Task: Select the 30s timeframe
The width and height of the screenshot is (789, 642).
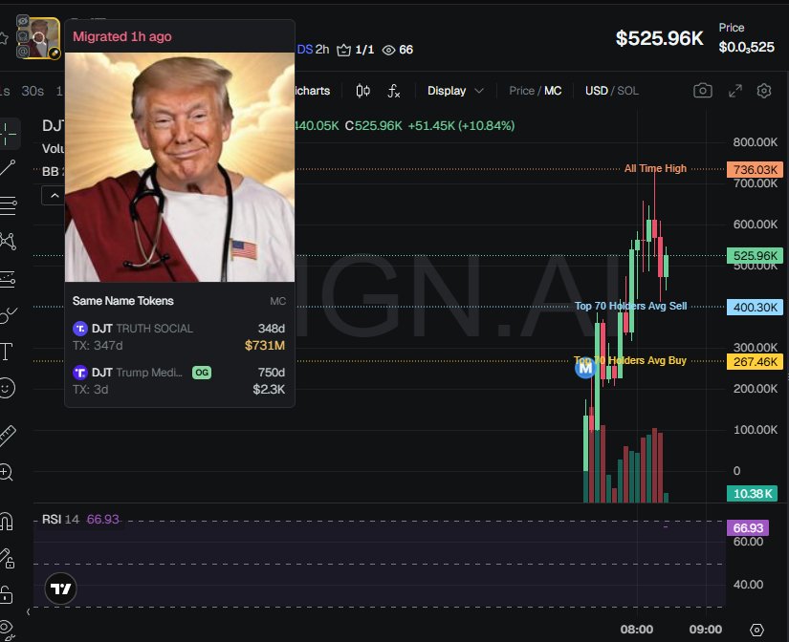Action: tap(33, 91)
